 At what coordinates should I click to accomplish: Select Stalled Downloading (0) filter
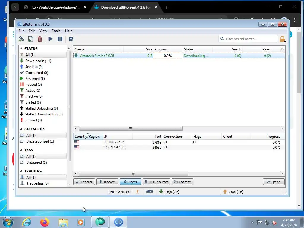pyautogui.click(x=44, y=114)
